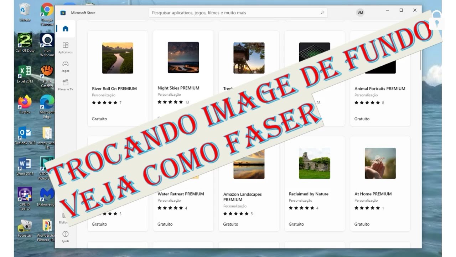Open Google Chrome desktop shortcut
The width and height of the screenshot is (456, 257).
pyautogui.click(x=47, y=15)
